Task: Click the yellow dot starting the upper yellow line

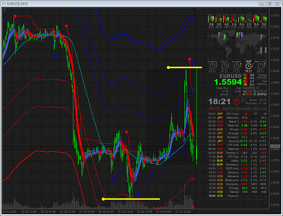Action: click(168, 67)
